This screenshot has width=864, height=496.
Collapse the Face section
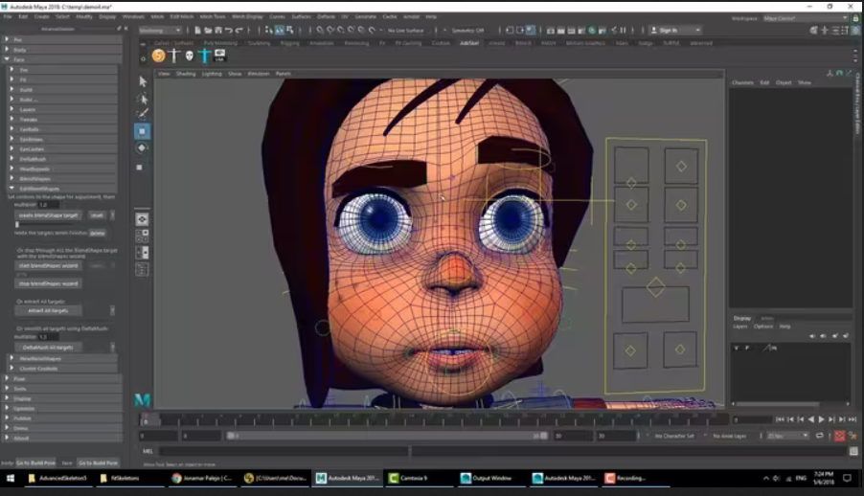(61, 59)
